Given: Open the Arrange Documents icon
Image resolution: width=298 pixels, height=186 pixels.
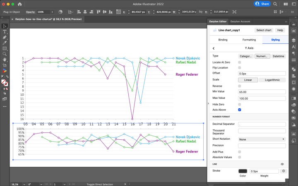Looking at the screenshot, I should [x=286, y=4].
